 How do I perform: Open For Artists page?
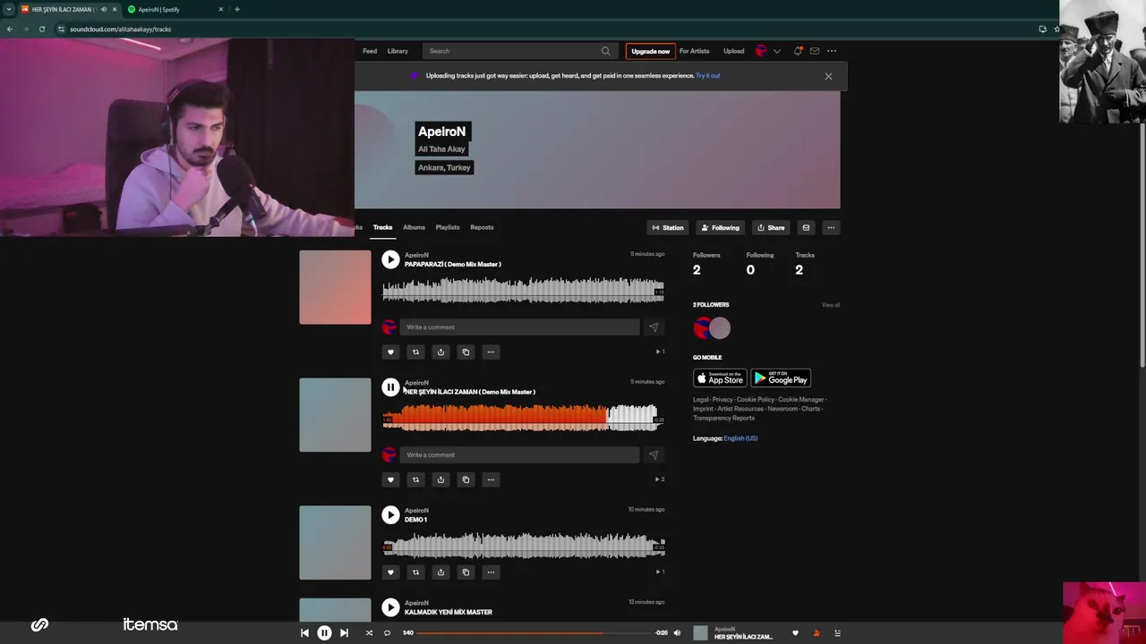[694, 51]
